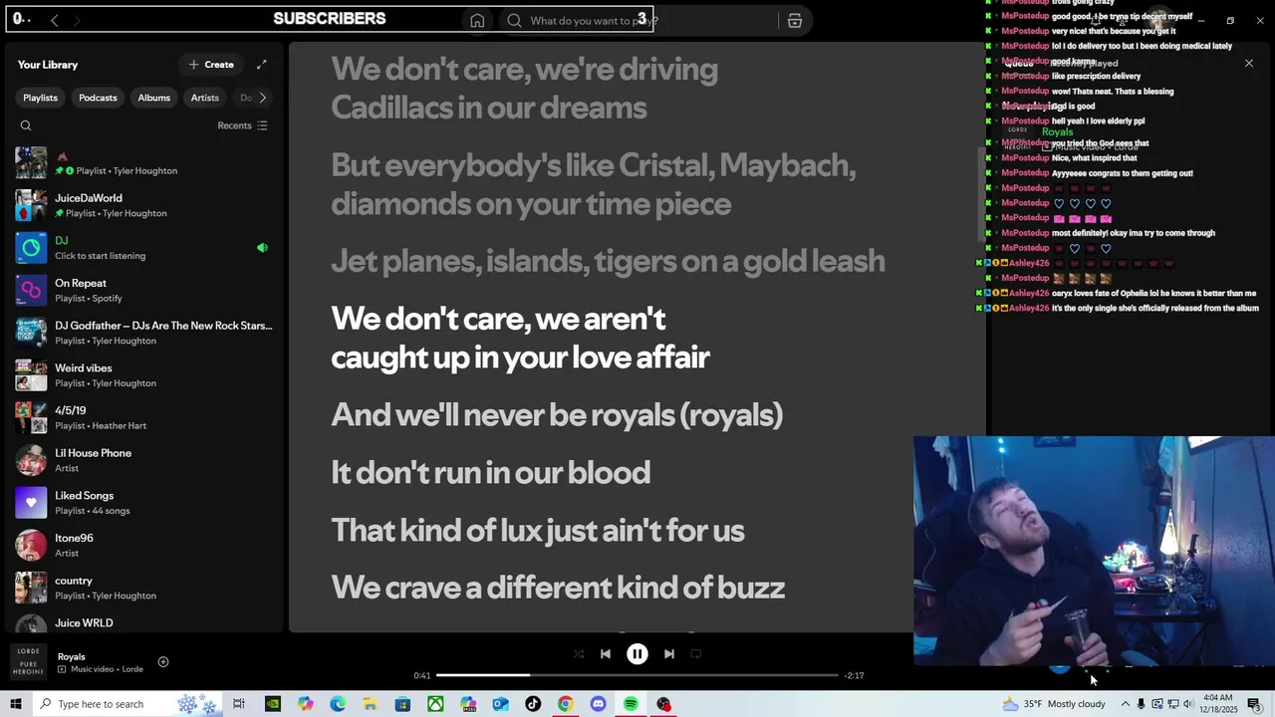Open the Windows Start menu
1275x717 pixels.
coord(16,704)
